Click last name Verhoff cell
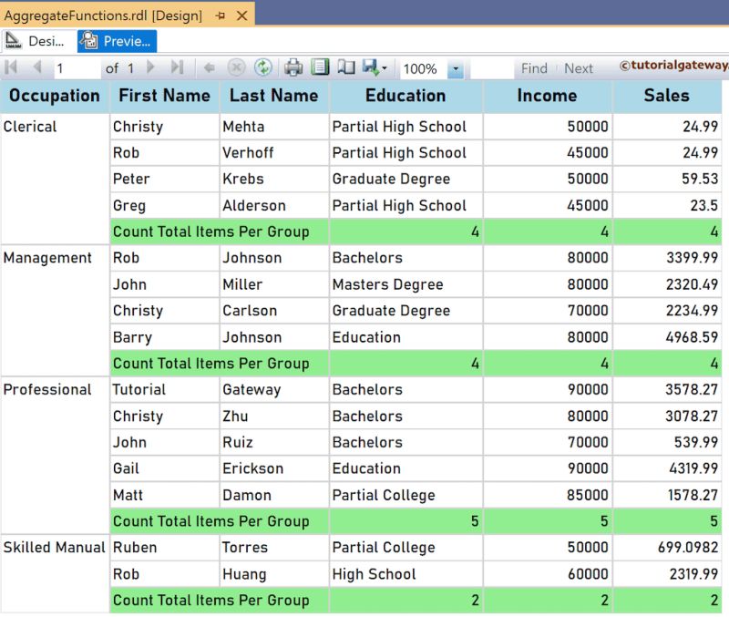Screen dimensions: 729x617 [x=274, y=152]
